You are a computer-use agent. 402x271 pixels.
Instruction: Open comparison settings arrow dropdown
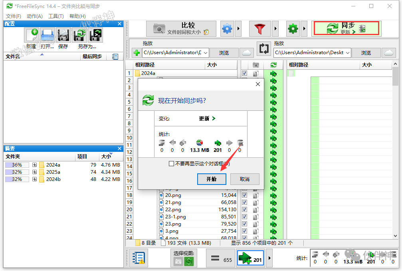click(238, 29)
